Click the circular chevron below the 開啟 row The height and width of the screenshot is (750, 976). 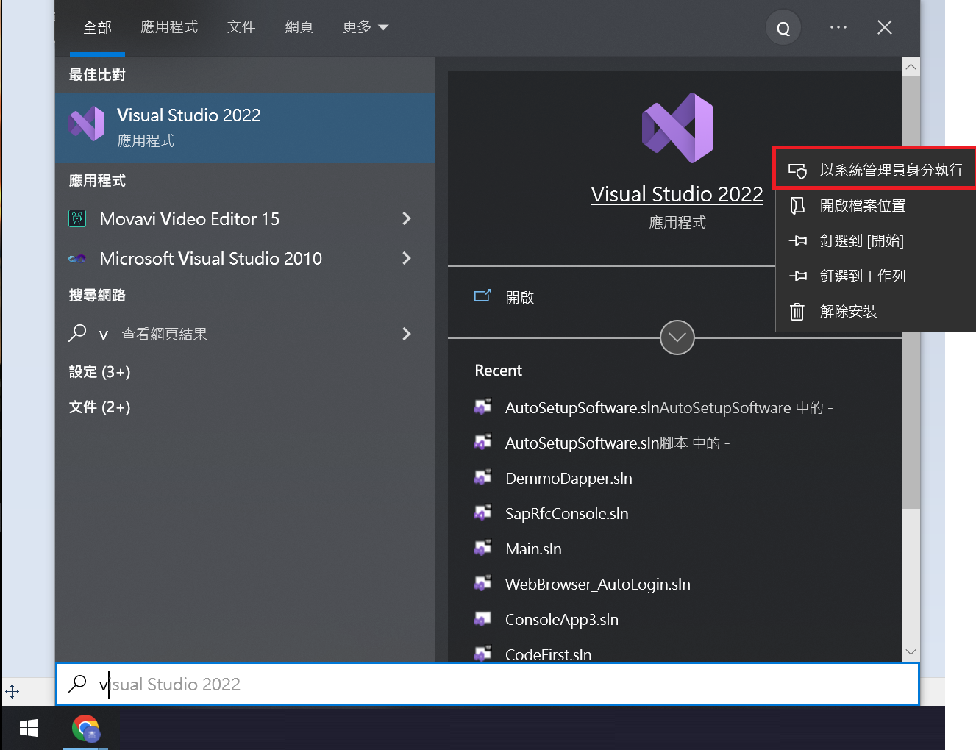point(677,337)
